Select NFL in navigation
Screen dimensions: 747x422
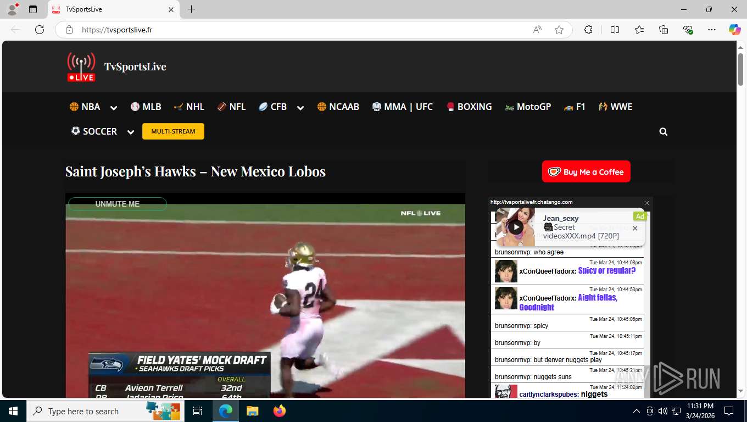(231, 107)
